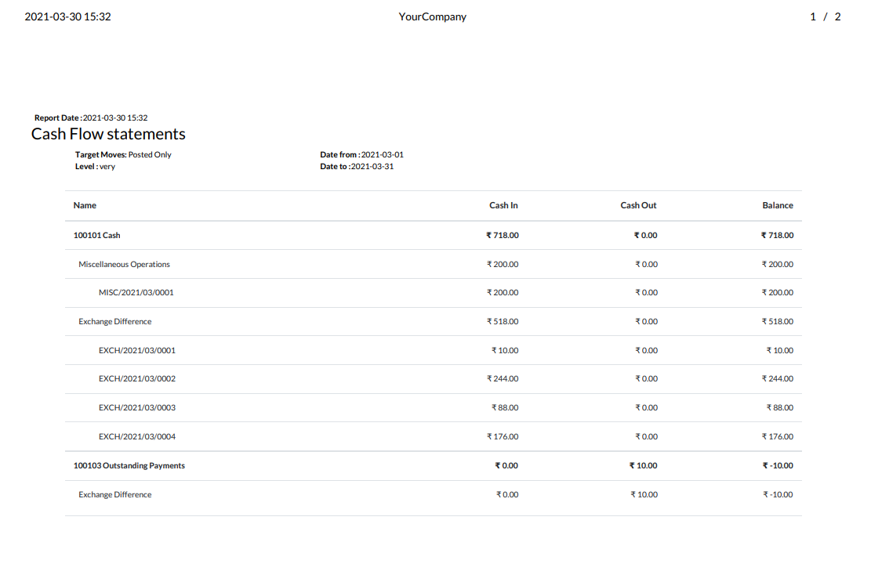Click Cash Out of EXCH/2021/03/0001
This screenshot has height=571, width=871.
647,350
